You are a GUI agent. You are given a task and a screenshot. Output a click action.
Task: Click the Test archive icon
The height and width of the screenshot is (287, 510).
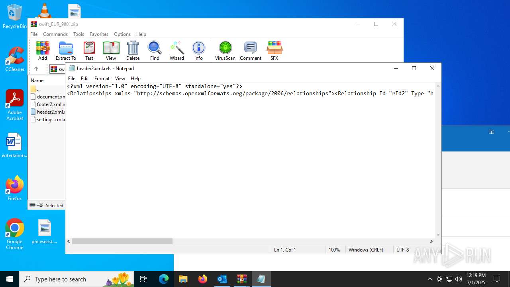point(89,51)
